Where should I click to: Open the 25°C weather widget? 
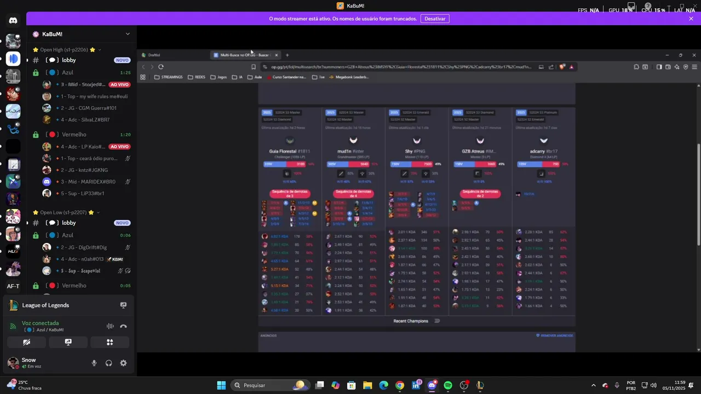tap(25, 385)
